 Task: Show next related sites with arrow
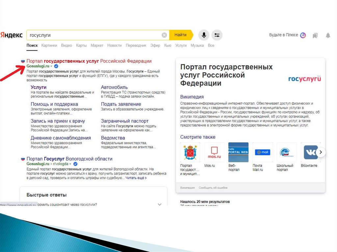click(x=321, y=152)
